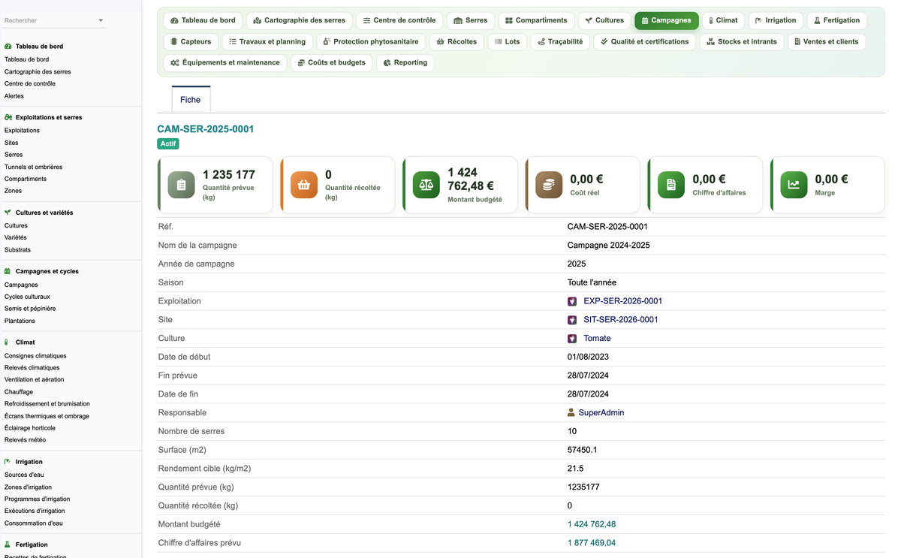The width and height of the screenshot is (901, 558).
Task: Click the Marge chart icon
Action: 794,185
